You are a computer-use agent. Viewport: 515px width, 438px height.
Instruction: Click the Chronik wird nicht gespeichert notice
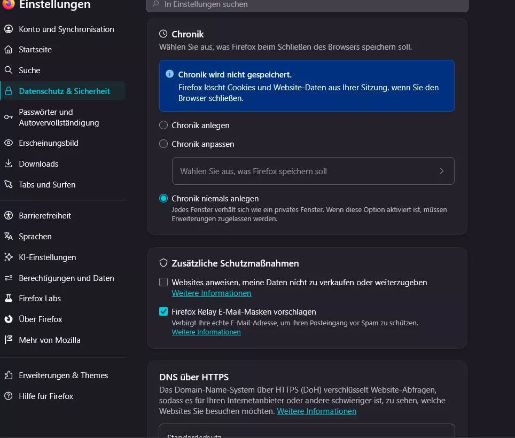pos(307,85)
